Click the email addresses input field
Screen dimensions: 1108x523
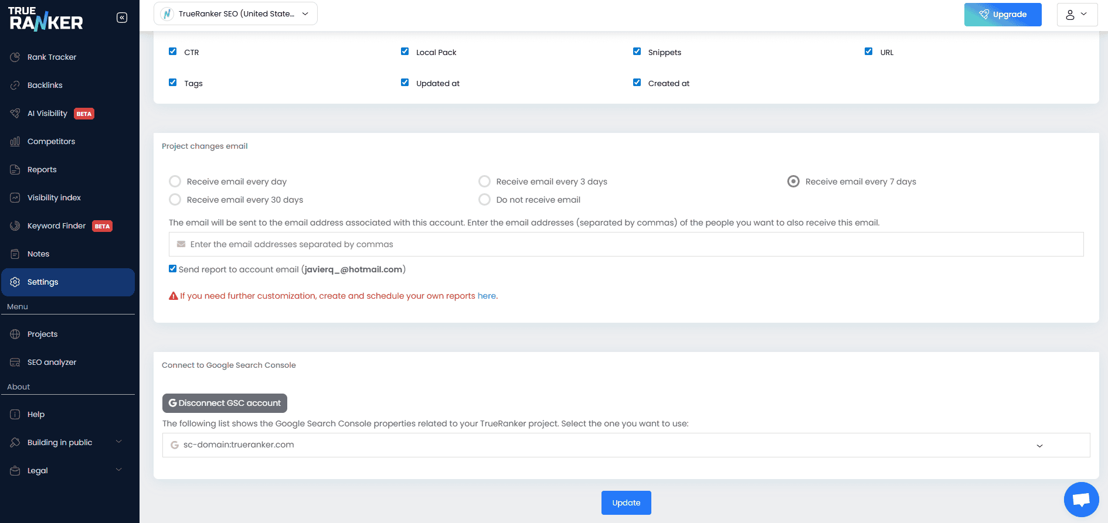pyautogui.click(x=626, y=244)
